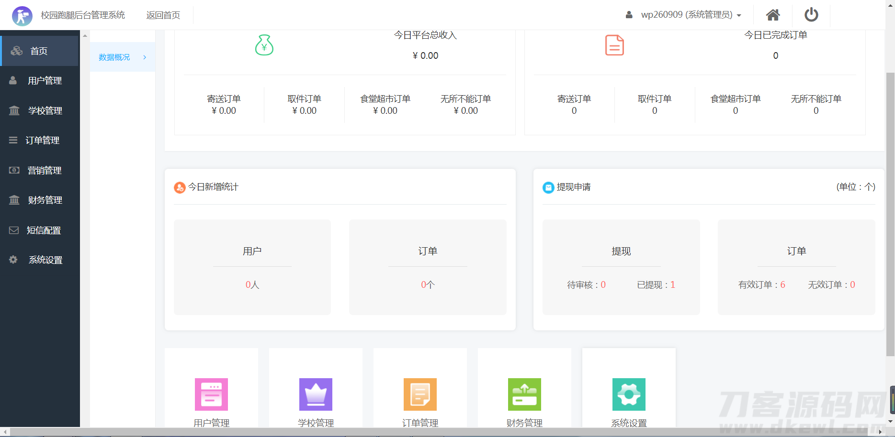Viewport: 895px width, 437px height.
Task: Open the teal 系统设置 gear icon
Action: tap(629, 394)
